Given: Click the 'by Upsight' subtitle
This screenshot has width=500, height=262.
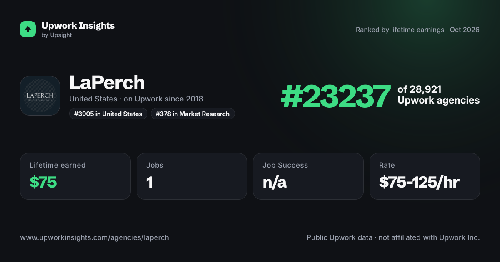Looking at the screenshot, I should pos(57,35).
